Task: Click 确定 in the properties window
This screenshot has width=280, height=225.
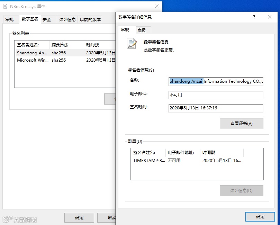Action: (79, 217)
